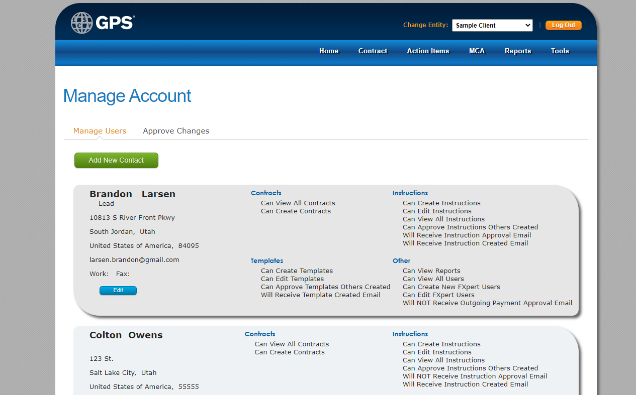Click Colton's Can Create Contracts permission
The height and width of the screenshot is (395, 636).
click(x=290, y=352)
